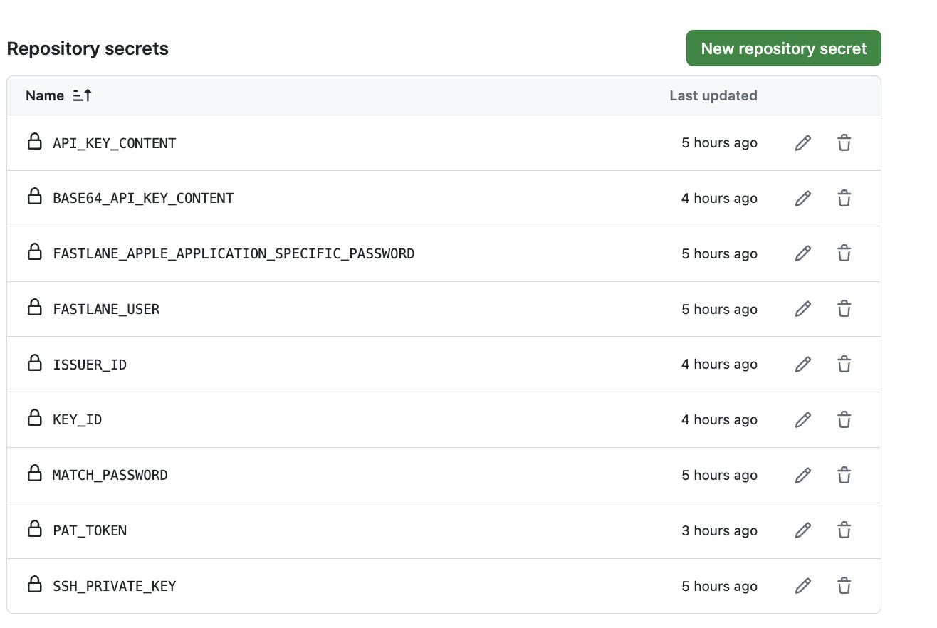Delete the ISSUER_ID secret
Viewport: 937px width, 628px height.
844,365
